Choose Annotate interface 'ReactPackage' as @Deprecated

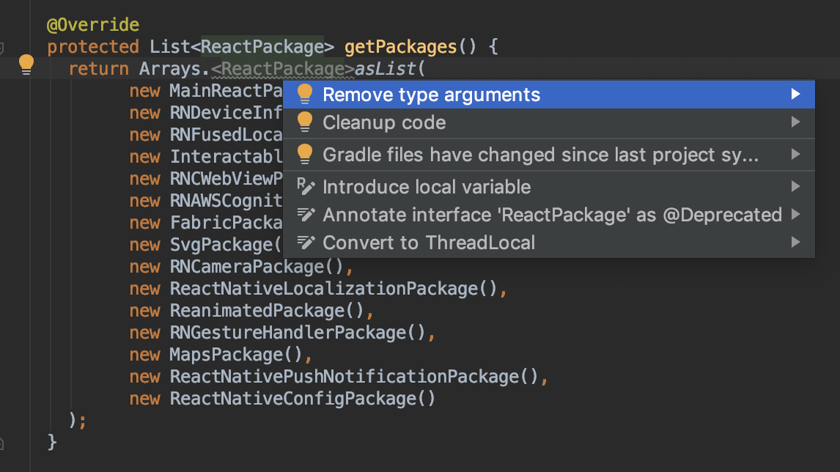(x=552, y=215)
